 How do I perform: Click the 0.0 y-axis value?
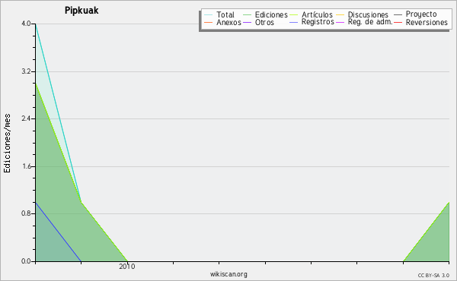tap(26, 261)
